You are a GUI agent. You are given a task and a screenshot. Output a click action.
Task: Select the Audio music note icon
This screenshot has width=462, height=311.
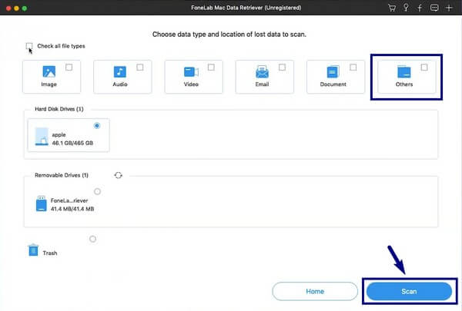point(120,71)
